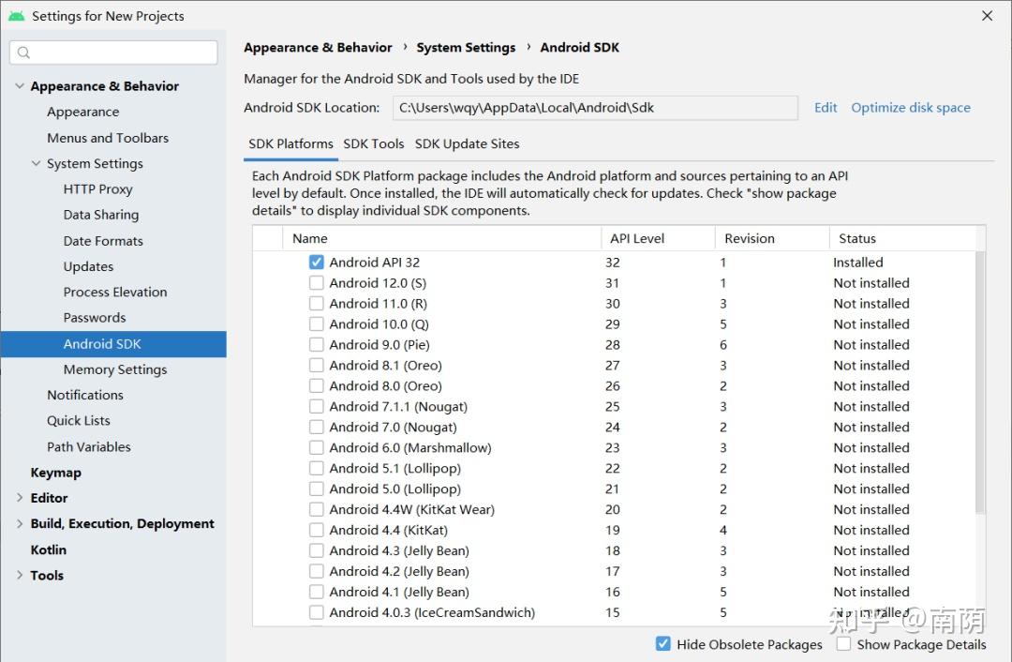The height and width of the screenshot is (662, 1012).
Task: Click the Edit SDK location link
Action: 826,108
